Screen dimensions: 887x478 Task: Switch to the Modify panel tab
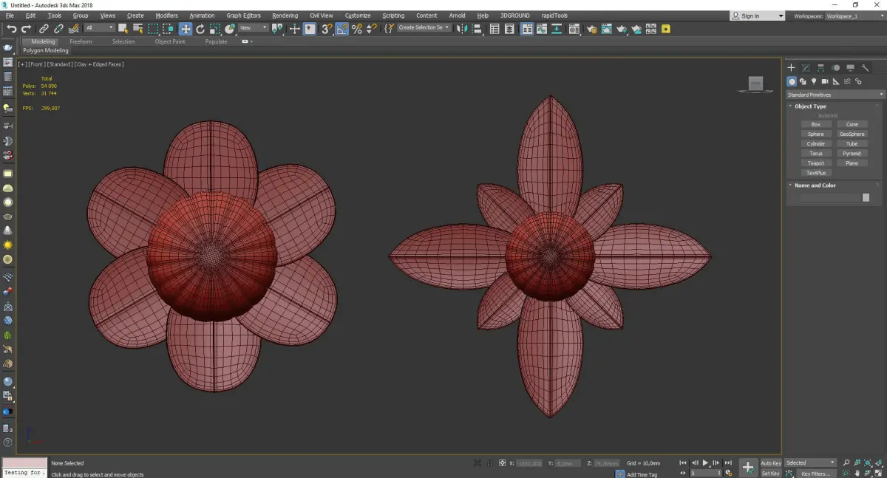pyautogui.click(x=806, y=68)
